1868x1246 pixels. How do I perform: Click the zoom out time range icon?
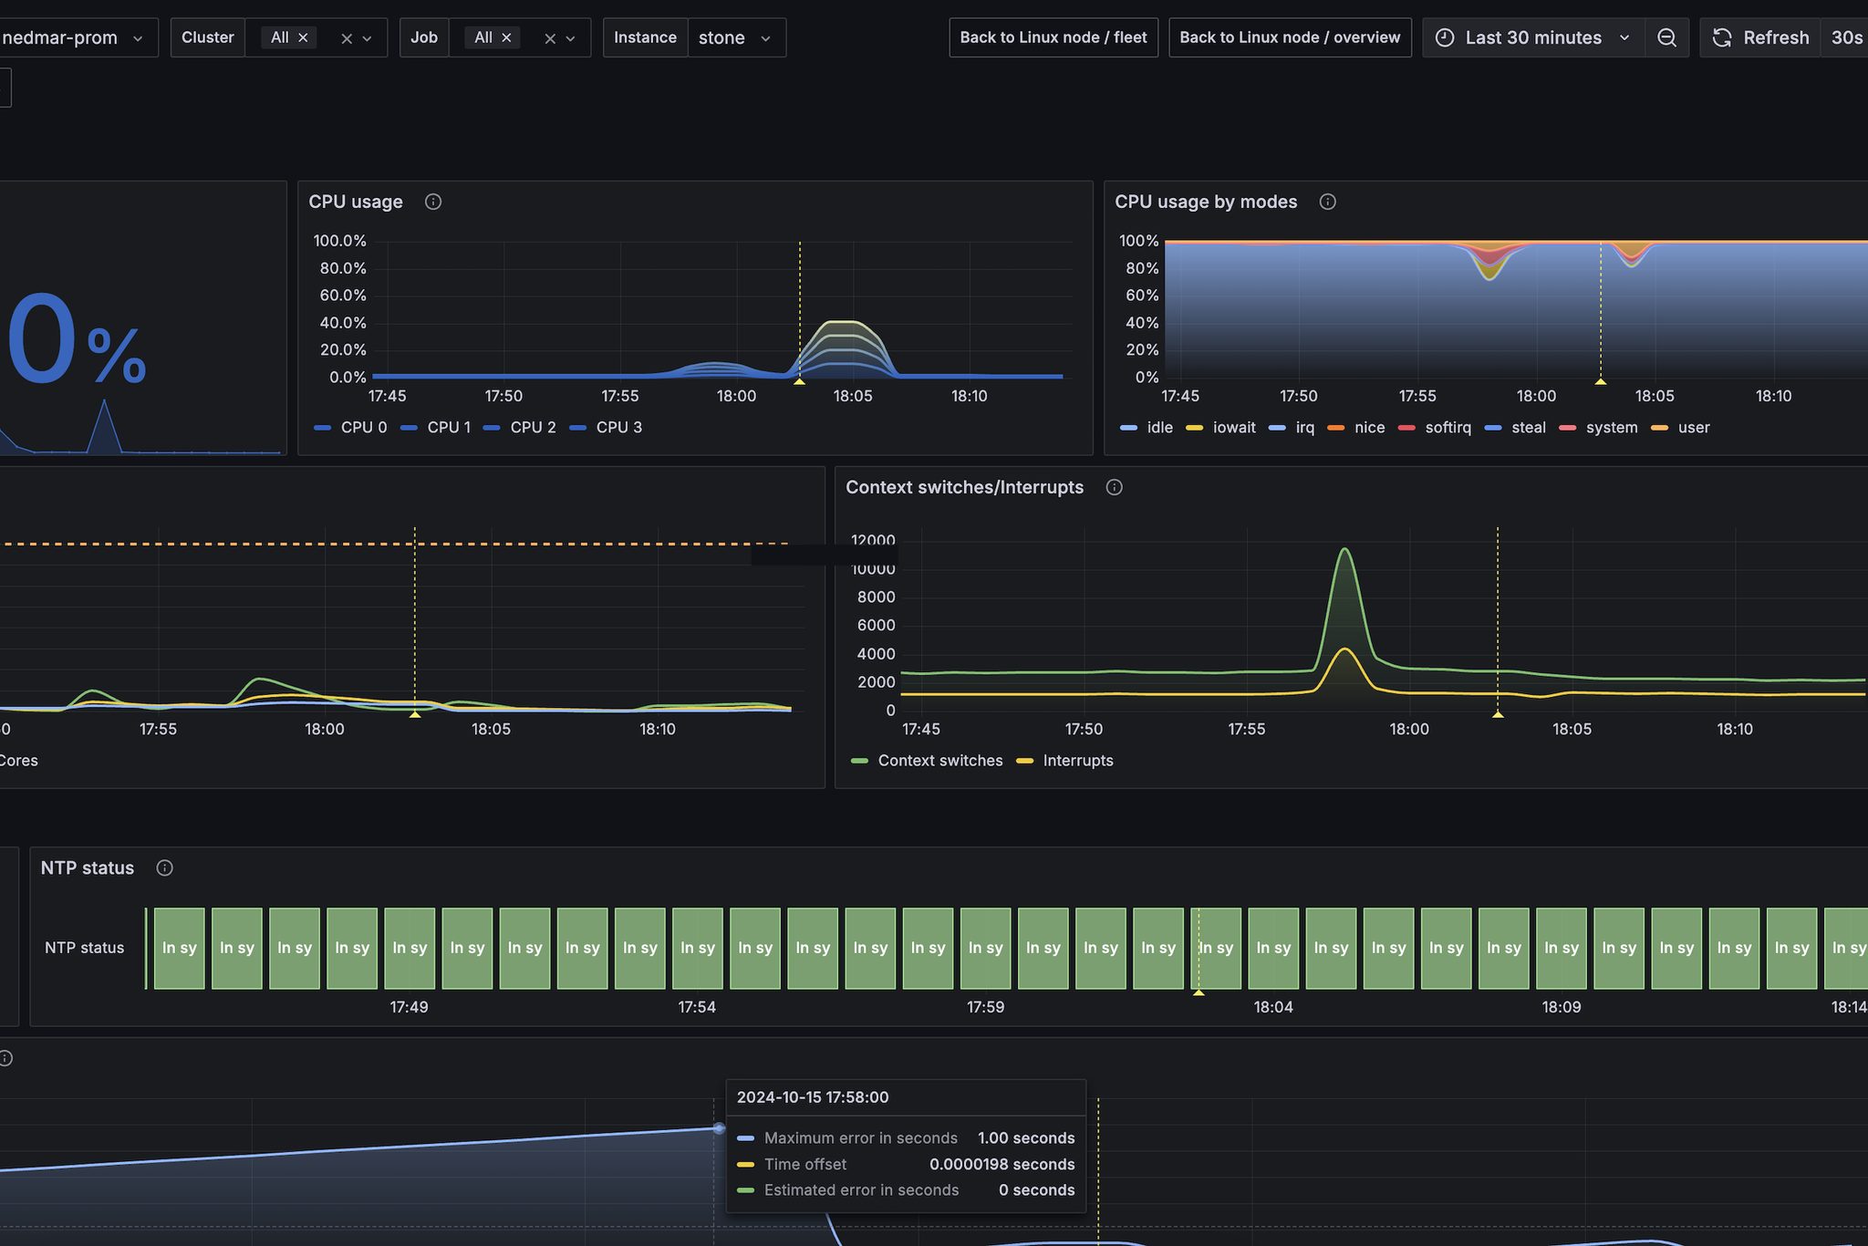pyautogui.click(x=1666, y=37)
